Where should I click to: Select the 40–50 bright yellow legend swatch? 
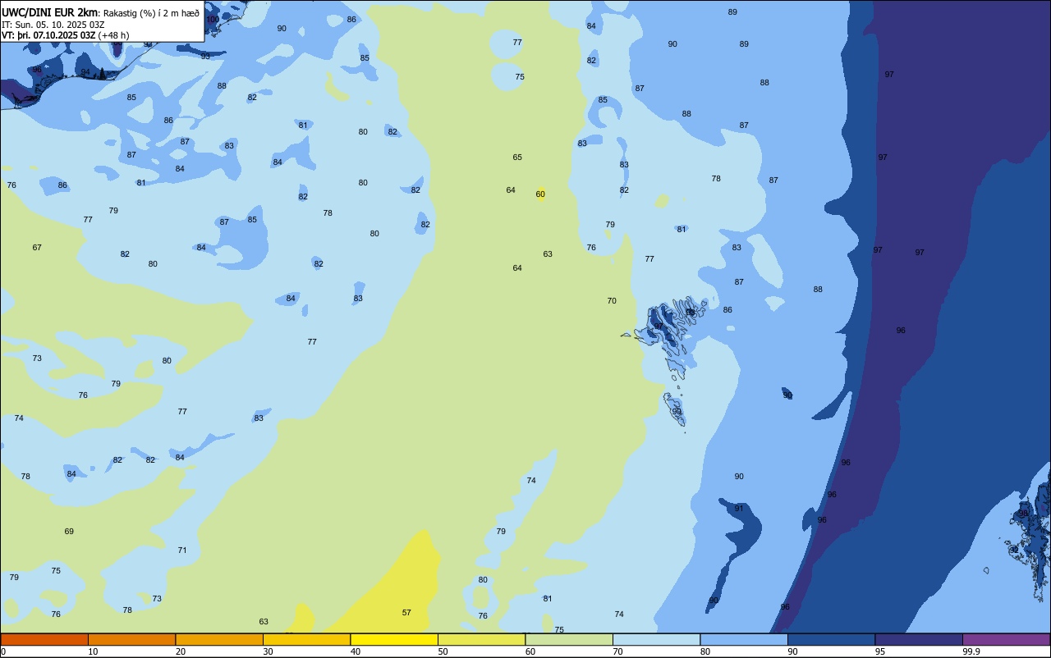click(394, 639)
